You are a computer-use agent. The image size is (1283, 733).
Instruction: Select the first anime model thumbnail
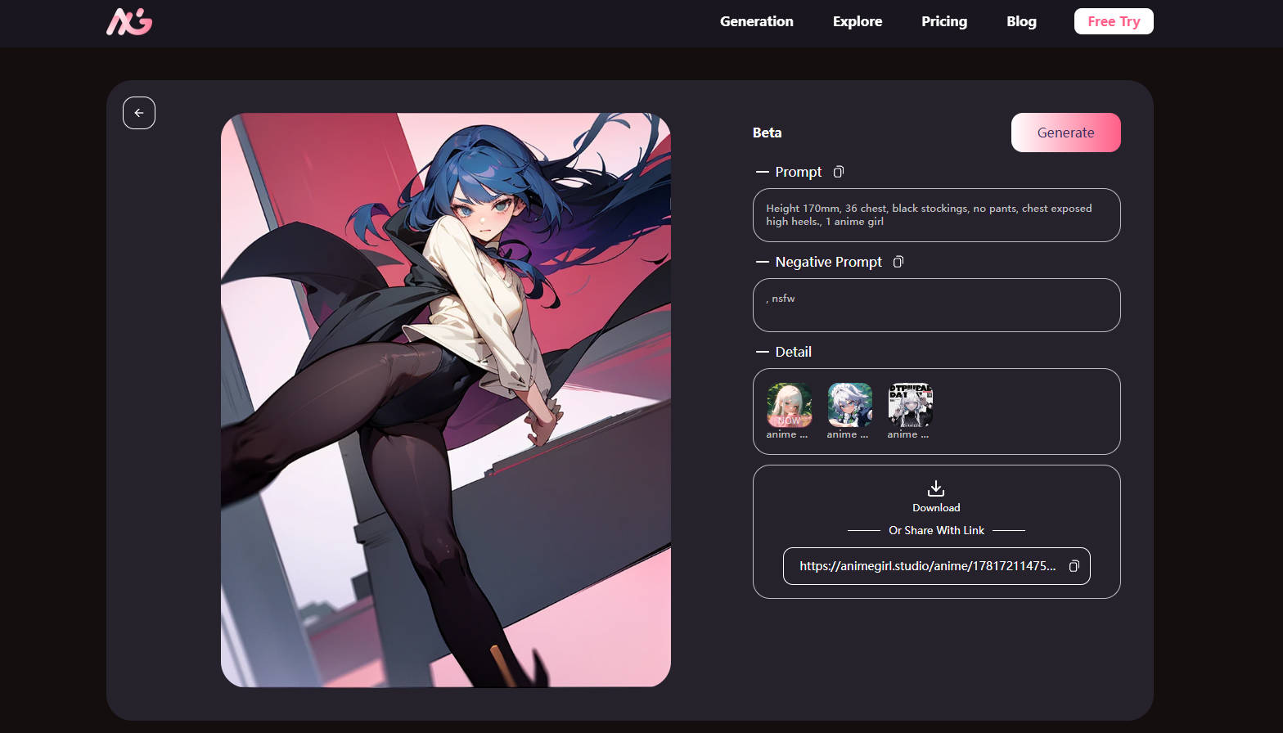(789, 406)
